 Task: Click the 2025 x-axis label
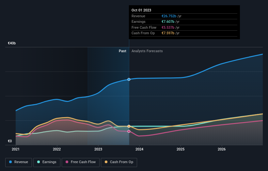(x=181, y=149)
